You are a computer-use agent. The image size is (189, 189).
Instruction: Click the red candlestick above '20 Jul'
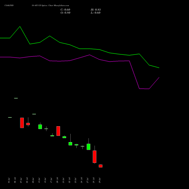tap(58, 131)
